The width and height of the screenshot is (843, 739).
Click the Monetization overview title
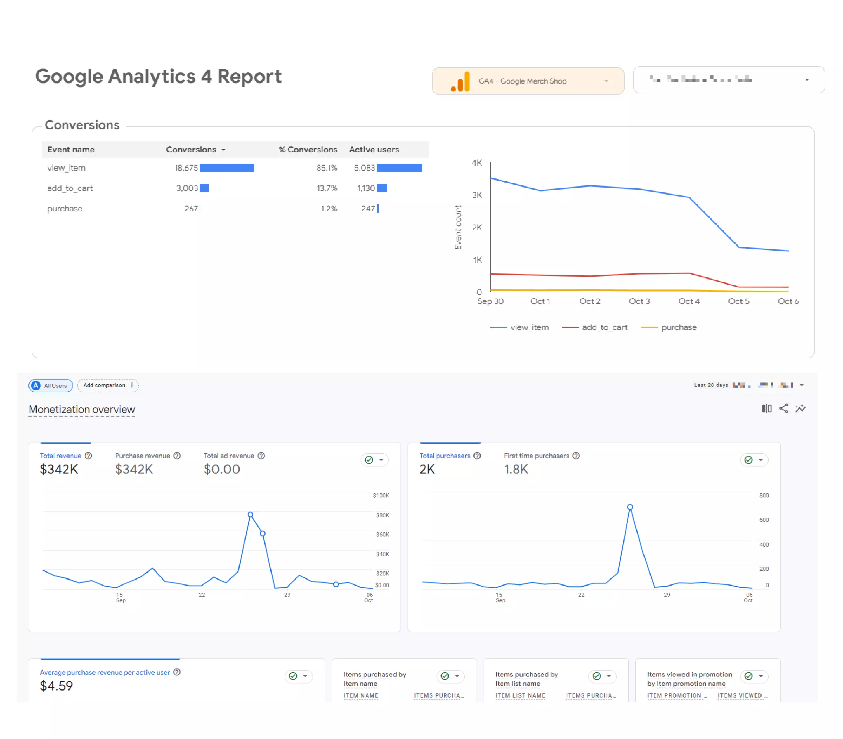pos(81,409)
